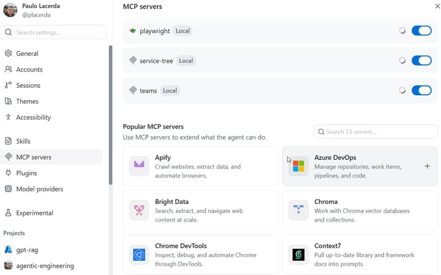Image resolution: width=441 pixels, height=275 pixels.
Task: Open the Themes settings page
Action: coord(51,101)
